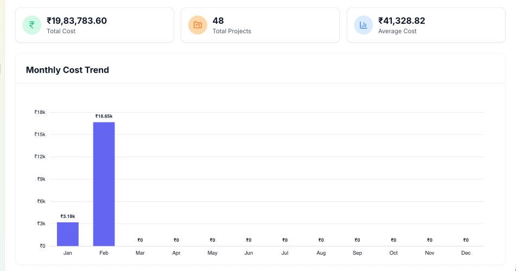516x271 pixels.
Task: Click the Dec label on the x-axis
Action: click(466, 253)
